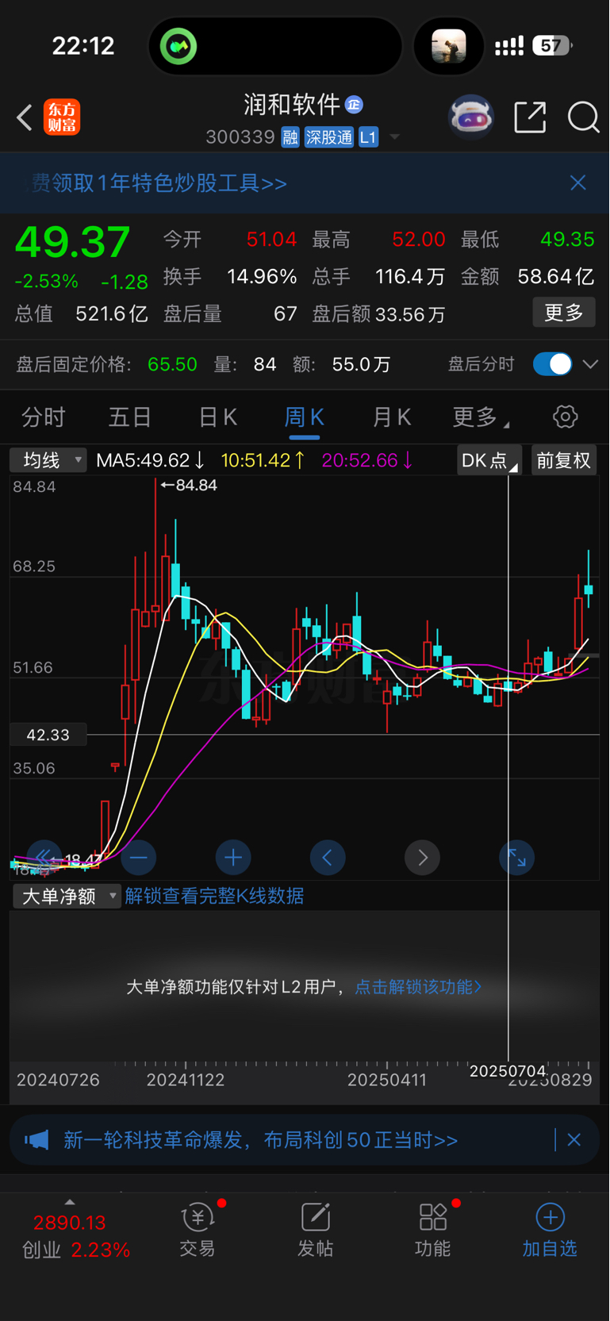
Task: Jump to earliest data double-arrow icon
Action: (x=44, y=856)
